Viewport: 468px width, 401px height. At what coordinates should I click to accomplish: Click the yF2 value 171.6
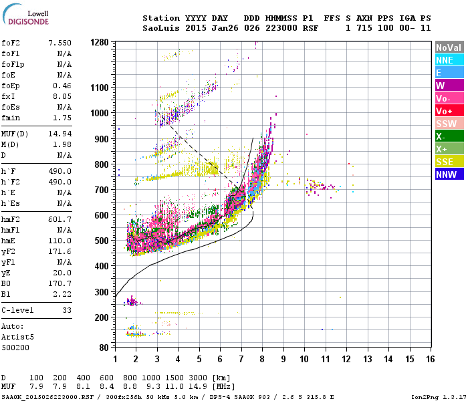pyautogui.click(x=60, y=251)
